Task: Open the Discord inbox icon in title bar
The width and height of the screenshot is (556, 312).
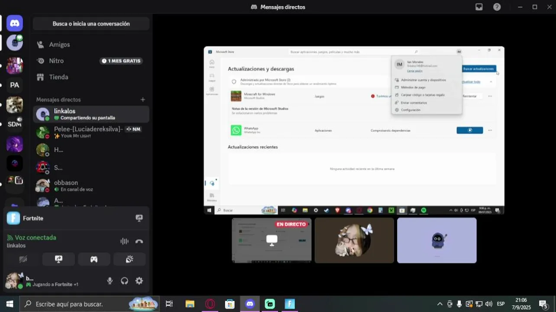Action: pyautogui.click(x=479, y=7)
